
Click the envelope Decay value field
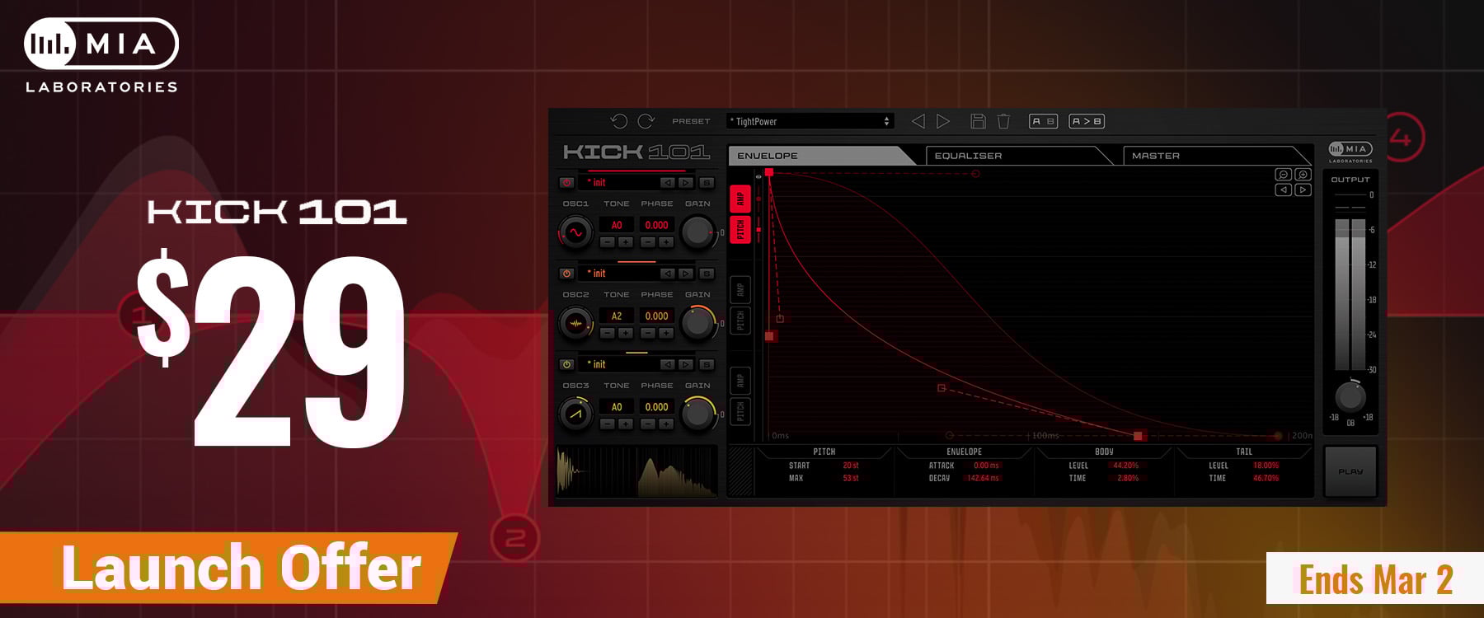point(983,478)
